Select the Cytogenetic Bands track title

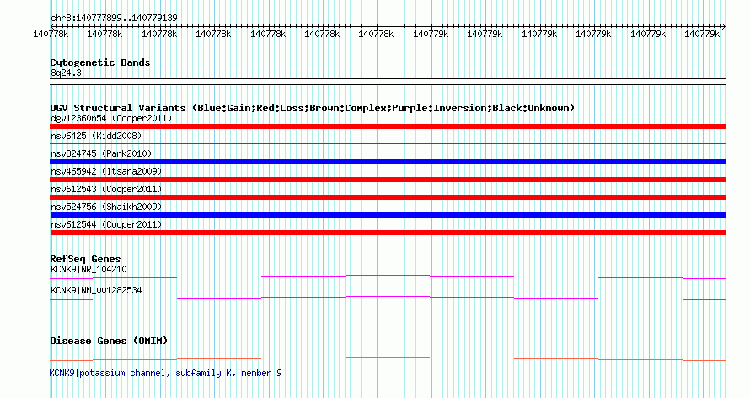tap(100, 62)
